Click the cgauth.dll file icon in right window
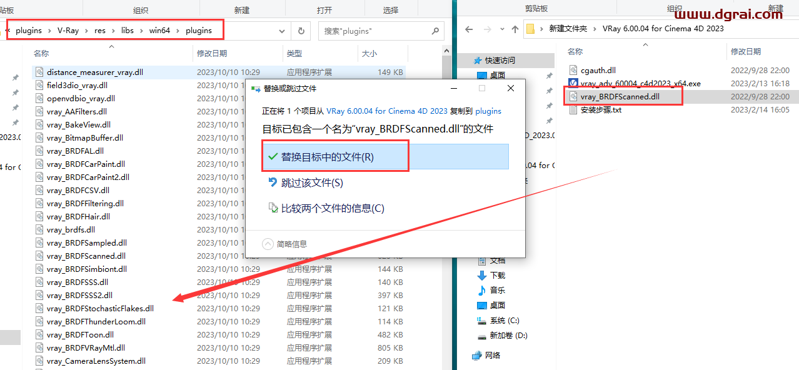The width and height of the screenshot is (799, 370). [574, 70]
